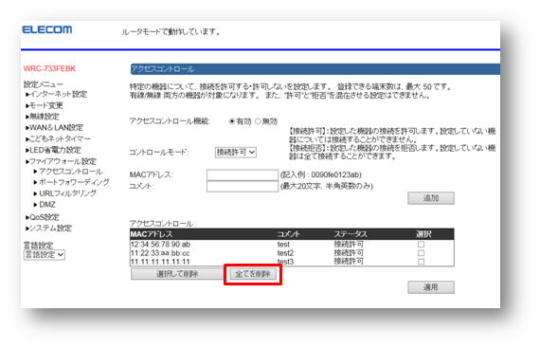Click MAC address 11:22:33:aa:bb:cc cell

click(x=160, y=253)
